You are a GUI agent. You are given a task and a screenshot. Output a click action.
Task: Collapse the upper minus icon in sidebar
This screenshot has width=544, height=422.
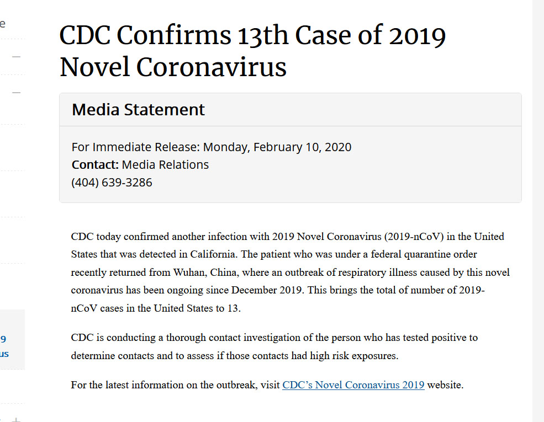point(17,56)
